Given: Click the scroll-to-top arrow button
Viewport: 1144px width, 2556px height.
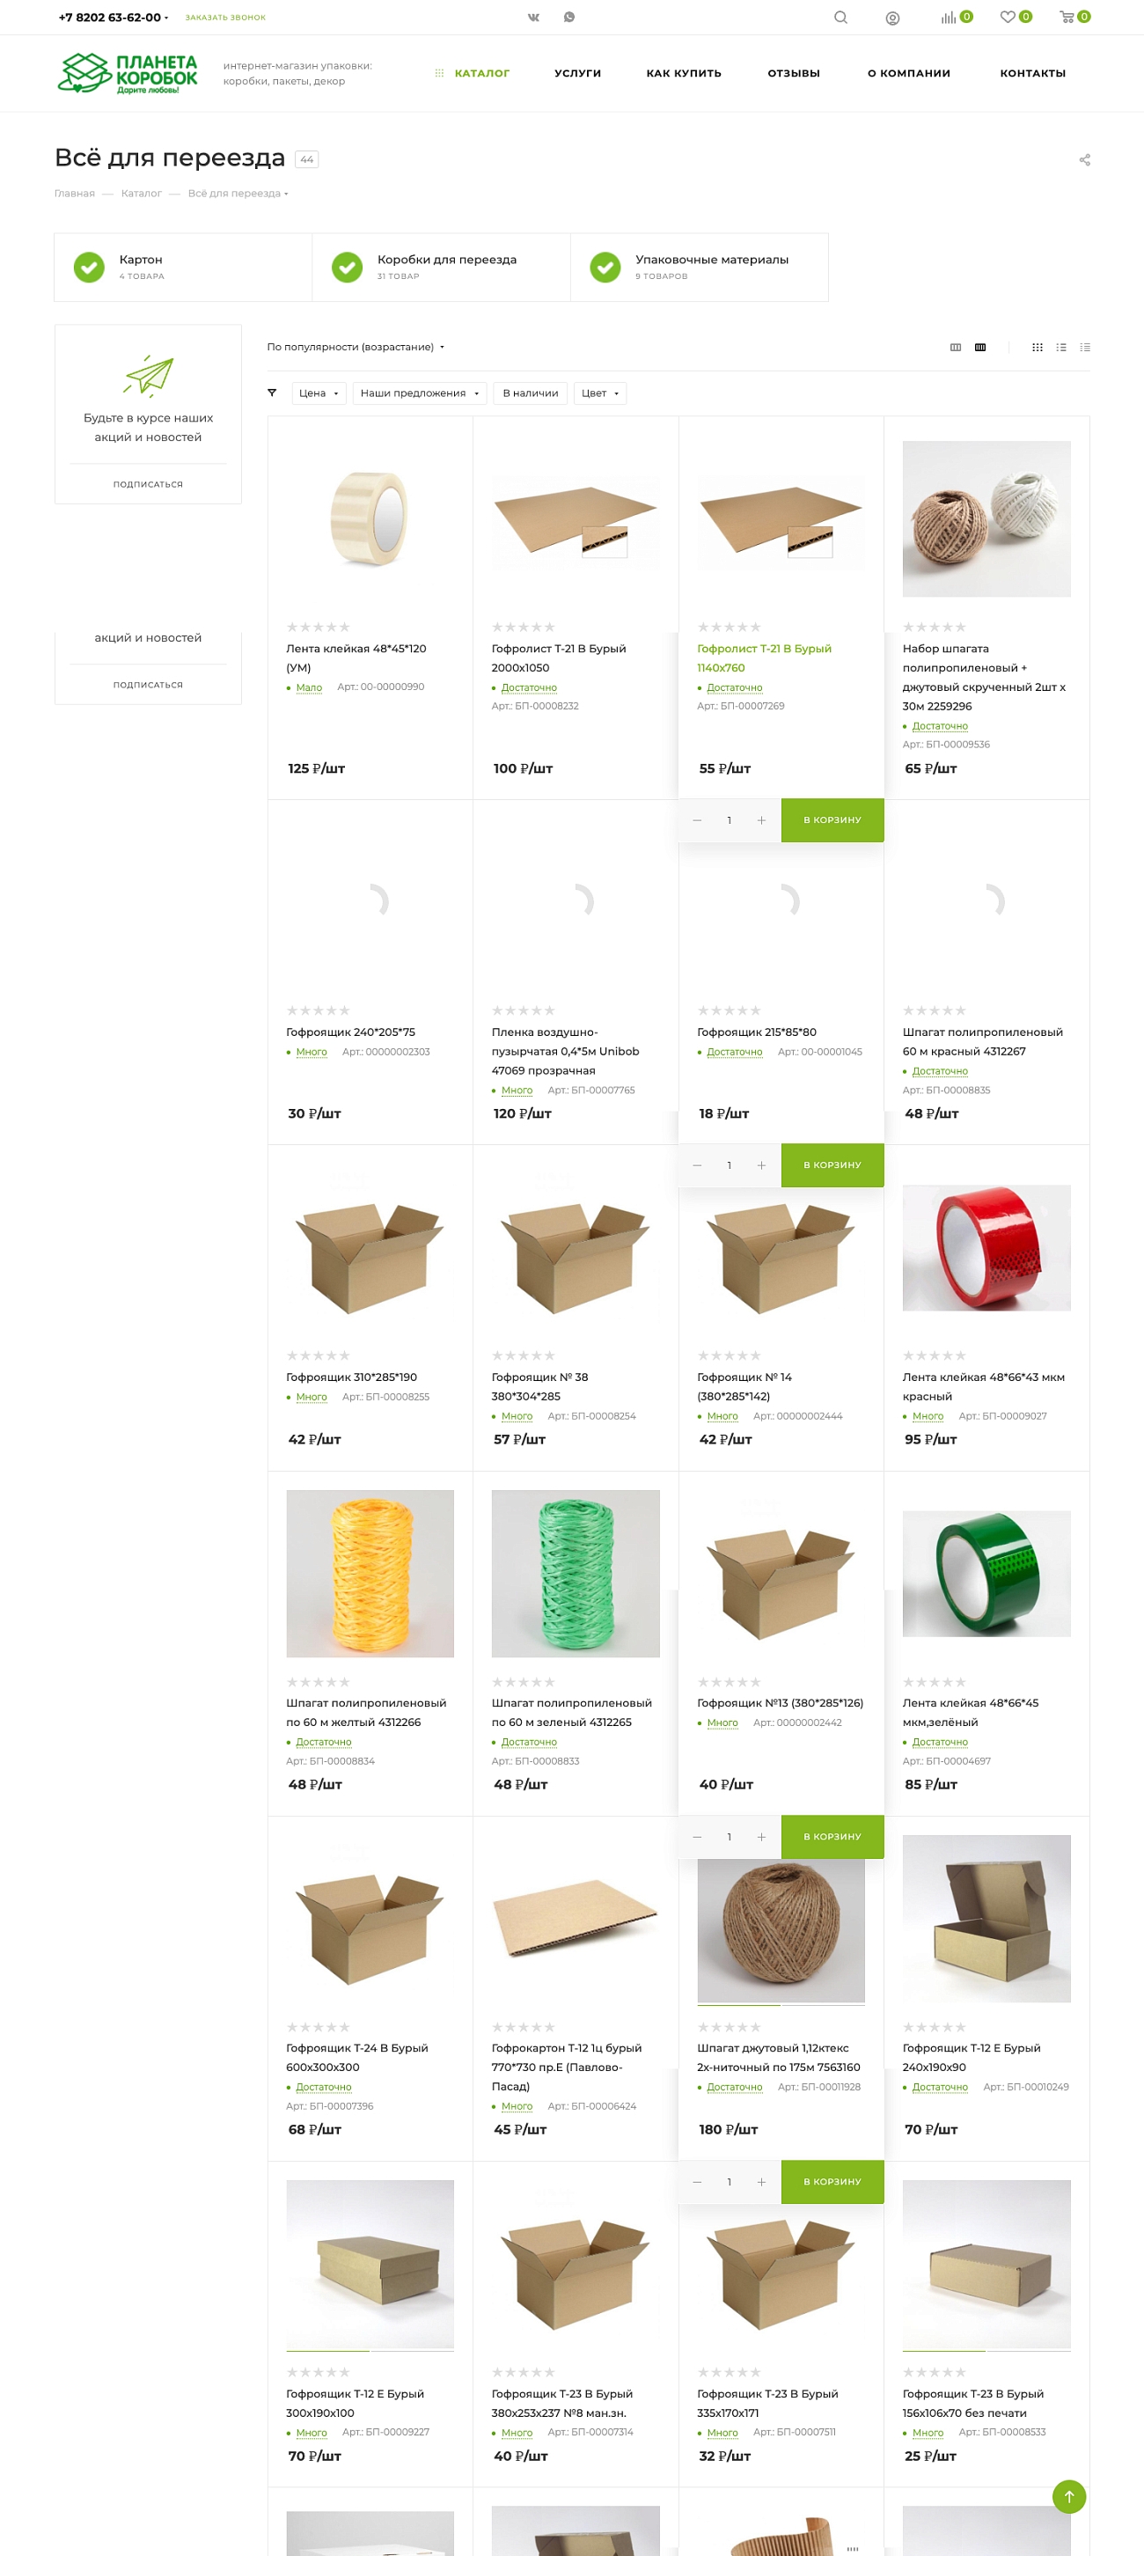Looking at the screenshot, I should [1068, 2496].
